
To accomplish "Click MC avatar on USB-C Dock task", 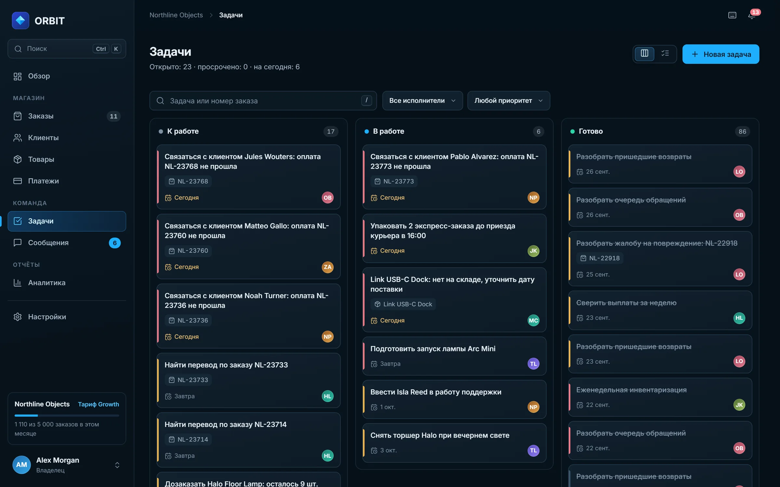I will 533,320.
